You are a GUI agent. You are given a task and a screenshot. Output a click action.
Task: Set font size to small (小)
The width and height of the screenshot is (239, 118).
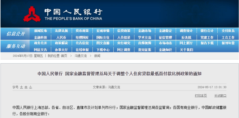(x=30, y=87)
